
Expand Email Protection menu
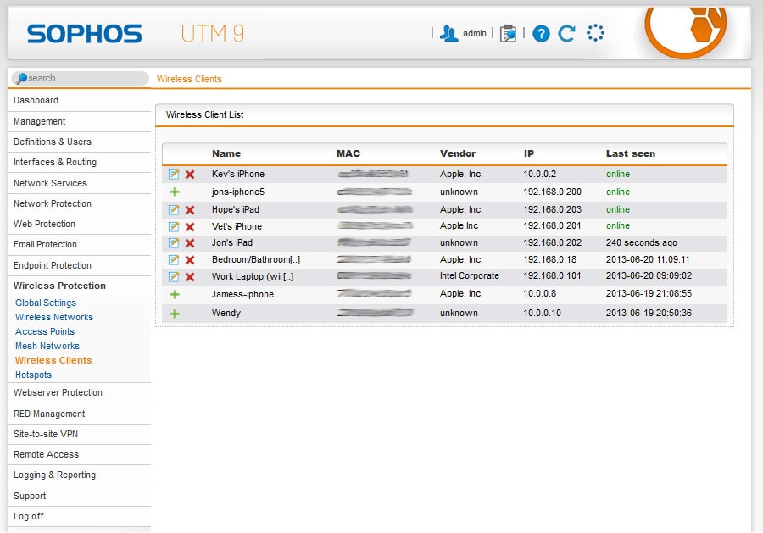tap(79, 245)
